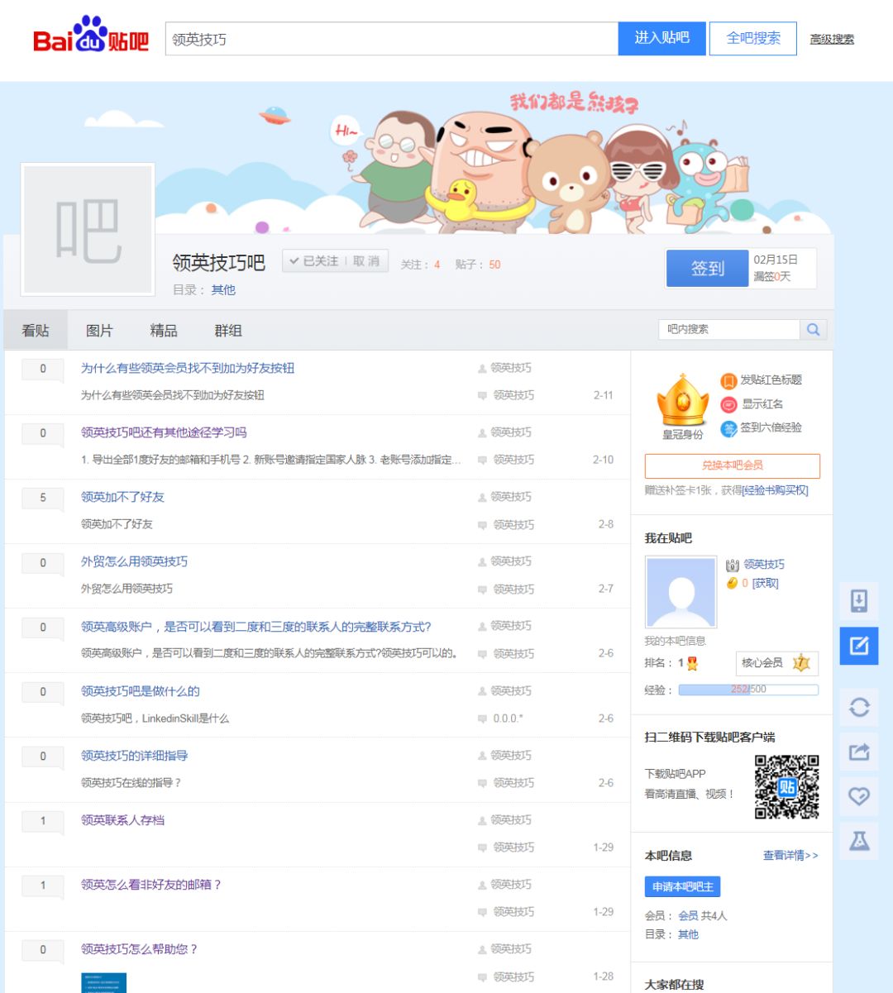The height and width of the screenshot is (993, 893).
Task: Open post 外贸怎么用领英技巧
Action: (x=134, y=561)
